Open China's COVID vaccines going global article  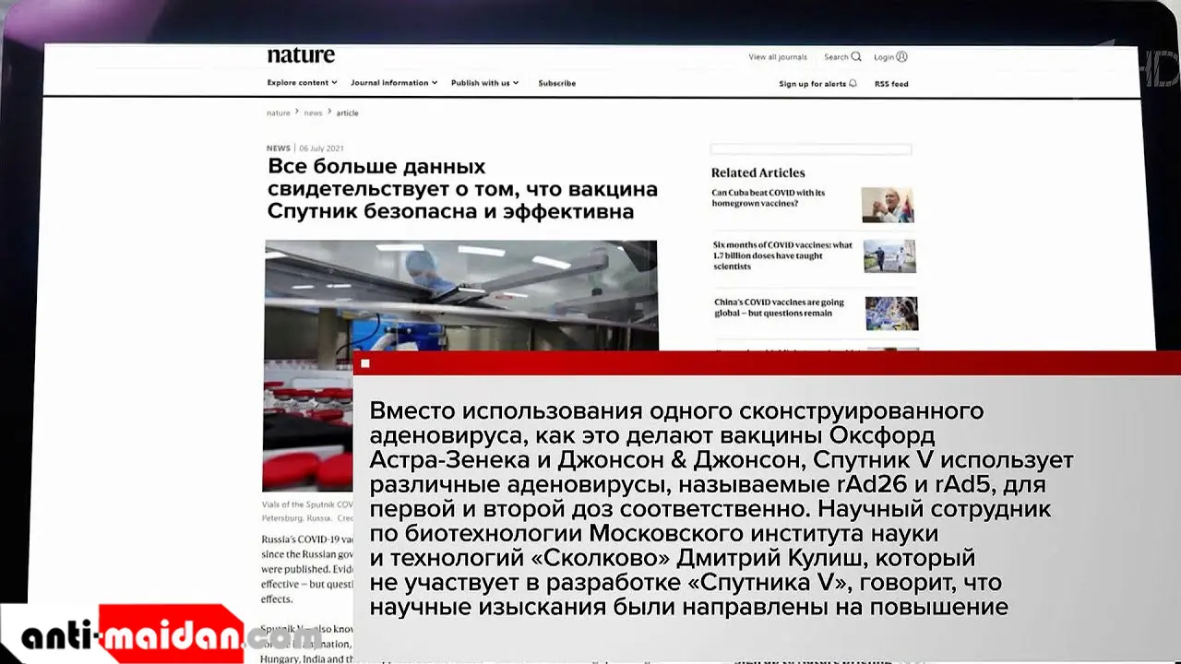click(779, 307)
